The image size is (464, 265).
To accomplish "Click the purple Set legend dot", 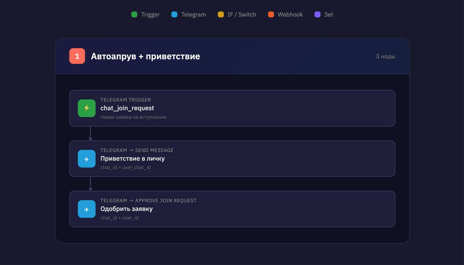I will point(317,14).
